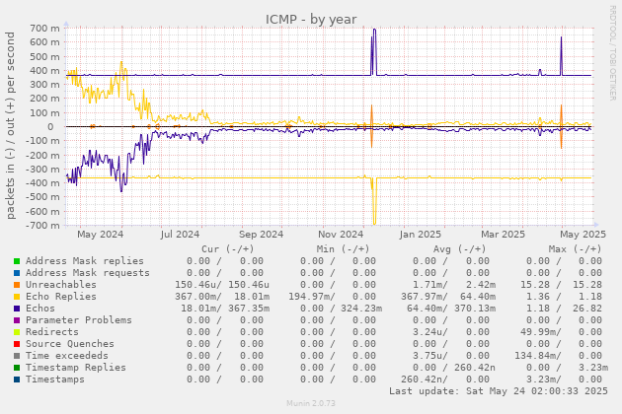This screenshot has width=622, height=414.
Task: Click the 'May 2025' x-axis label
Action: (x=583, y=235)
